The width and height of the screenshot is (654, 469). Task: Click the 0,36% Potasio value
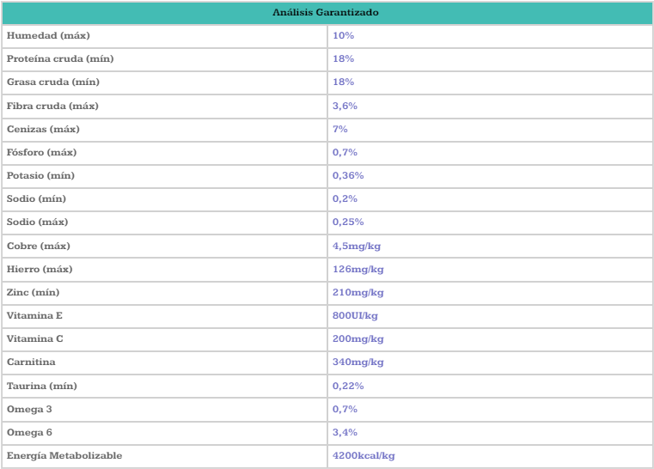click(x=348, y=175)
